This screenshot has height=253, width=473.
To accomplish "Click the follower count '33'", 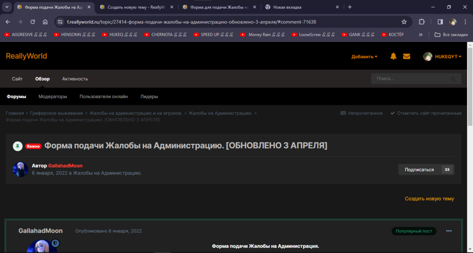I will (x=447, y=169).
